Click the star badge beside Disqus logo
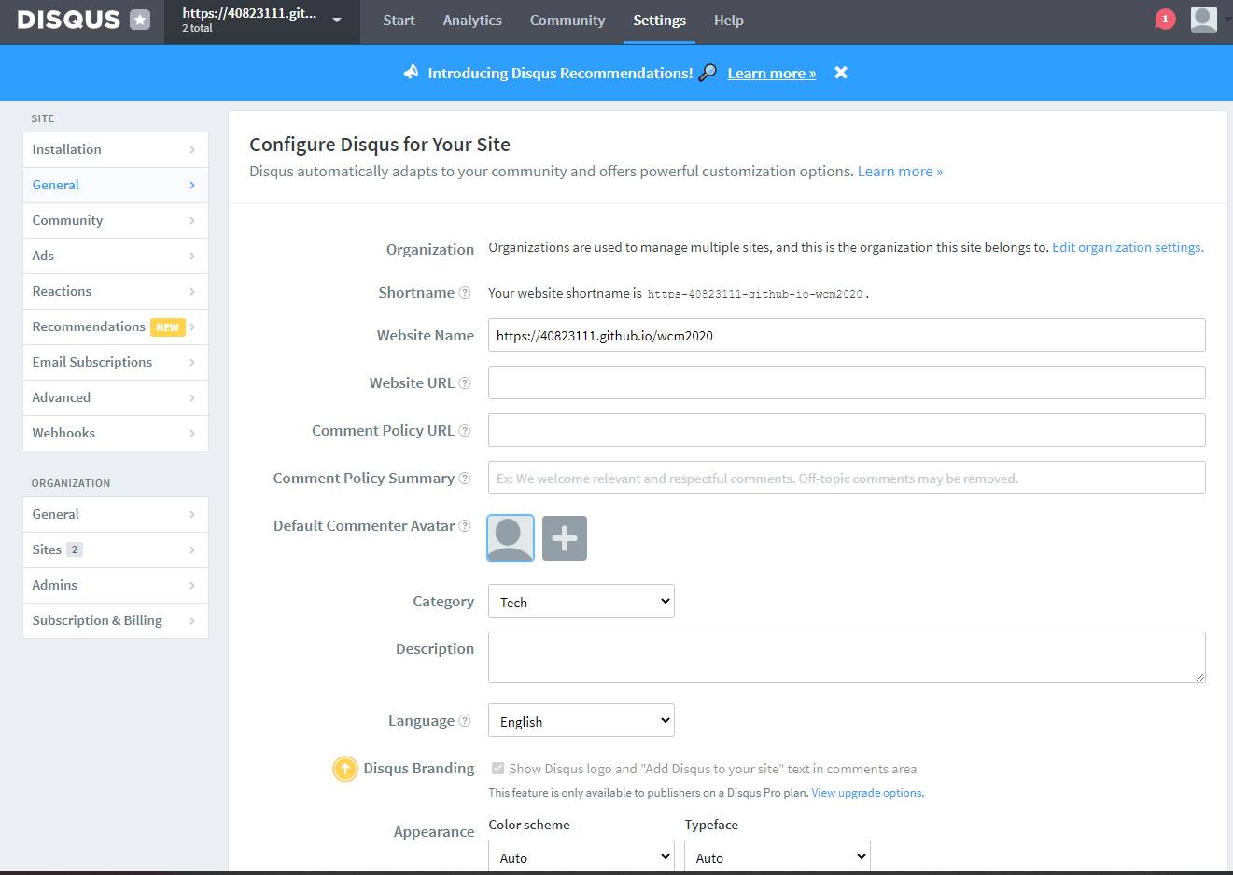This screenshot has width=1233, height=875. (x=140, y=20)
